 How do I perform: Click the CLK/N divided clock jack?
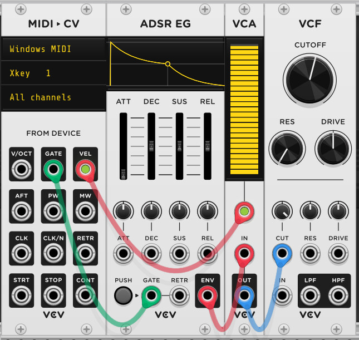click(x=53, y=253)
